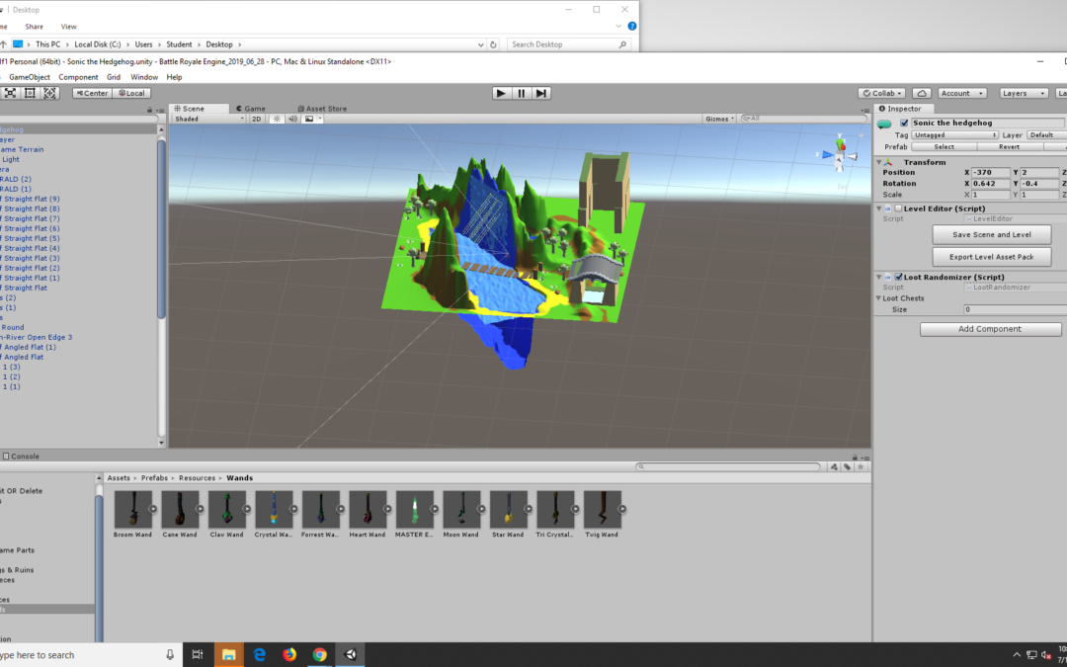The height and width of the screenshot is (667, 1067).
Task: Enable the Level Editor script checkbox
Action: [x=898, y=208]
